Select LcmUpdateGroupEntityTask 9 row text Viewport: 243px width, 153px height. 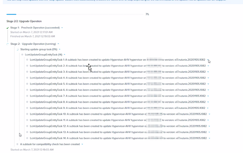click(118, 108)
